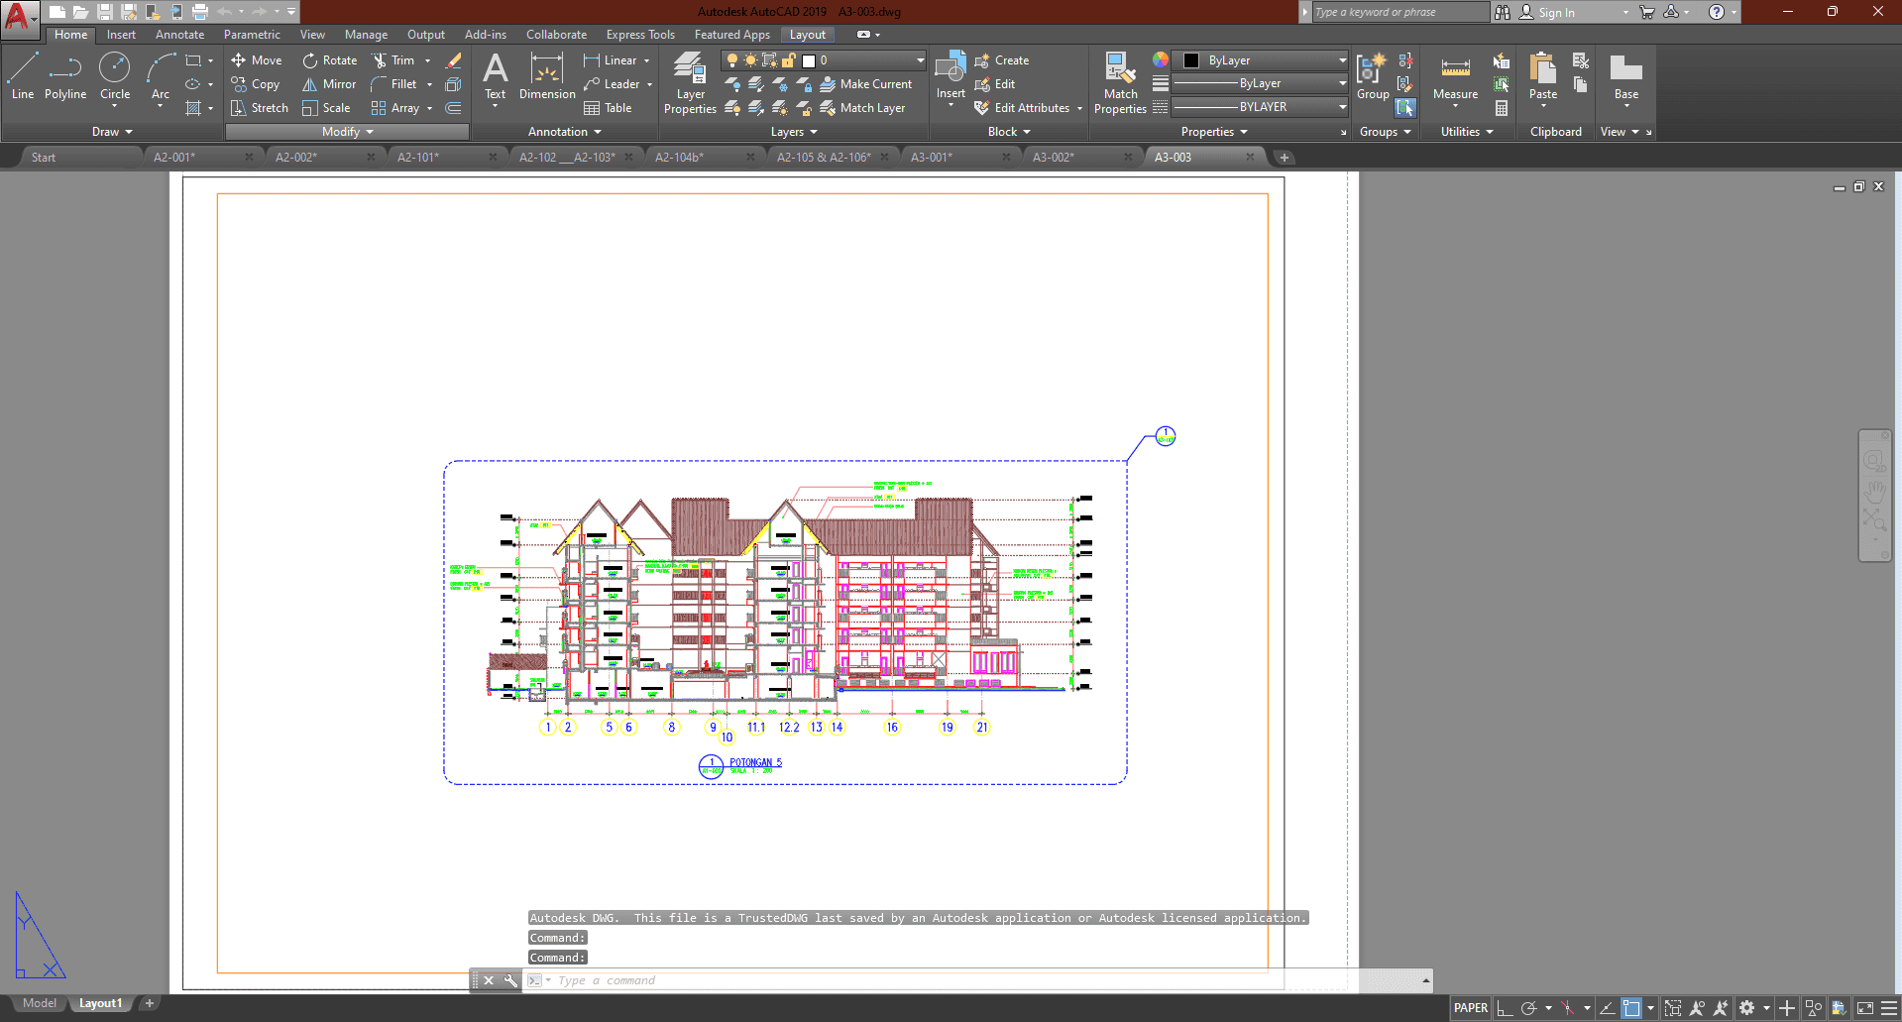
Task: Click the Match Properties tool
Action: pyautogui.click(x=1120, y=83)
